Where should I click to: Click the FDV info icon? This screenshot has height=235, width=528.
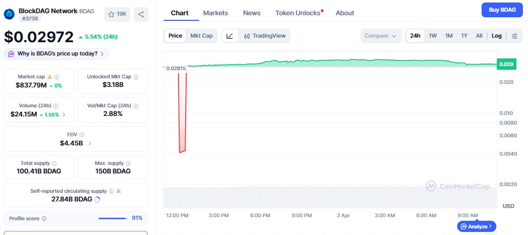click(x=82, y=134)
